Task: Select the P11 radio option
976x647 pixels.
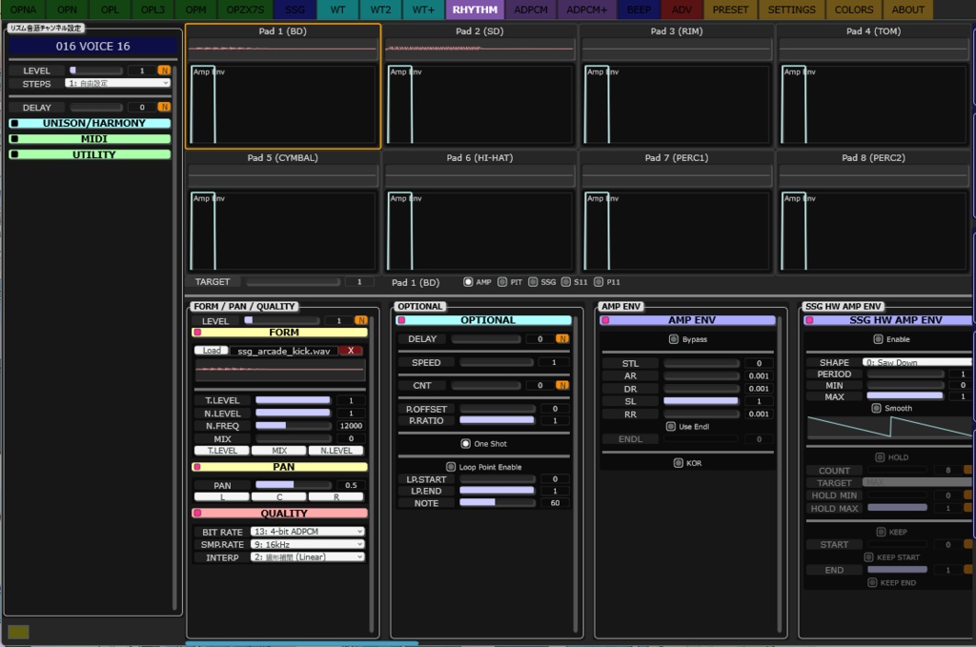Action: pos(599,282)
